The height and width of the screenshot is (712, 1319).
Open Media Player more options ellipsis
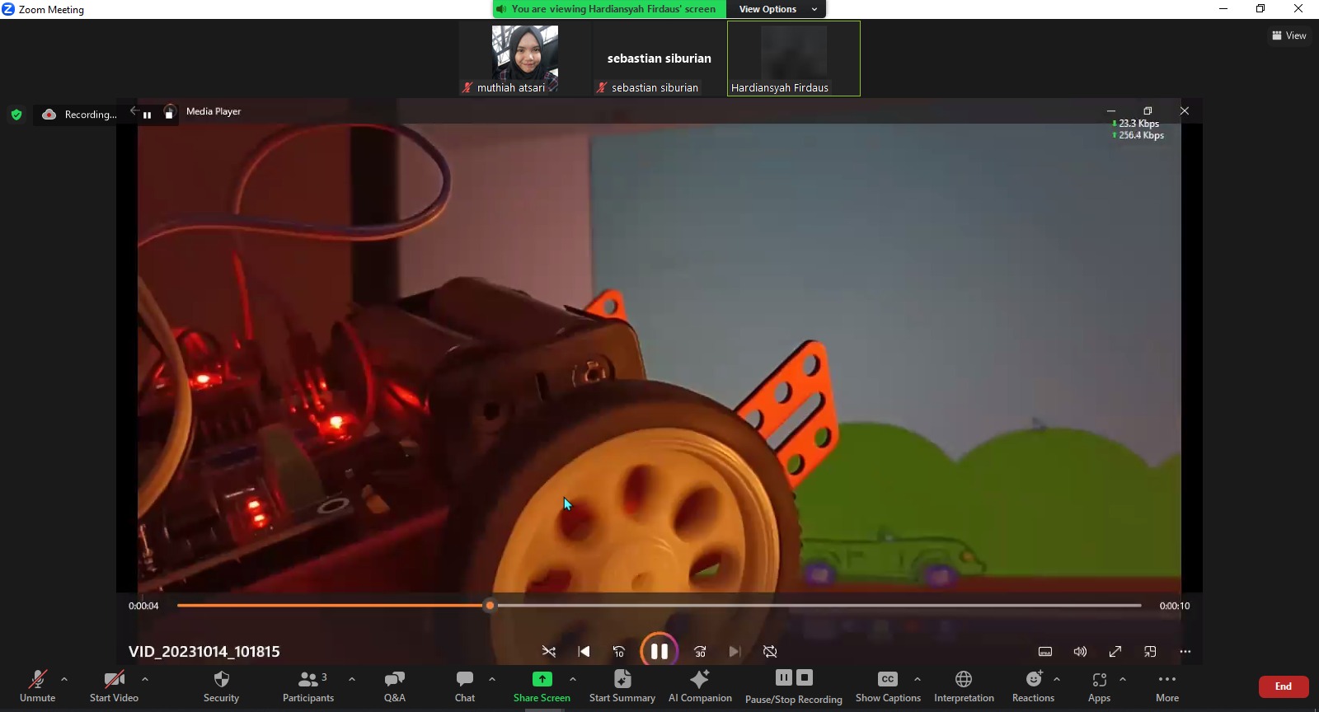(1185, 652)
